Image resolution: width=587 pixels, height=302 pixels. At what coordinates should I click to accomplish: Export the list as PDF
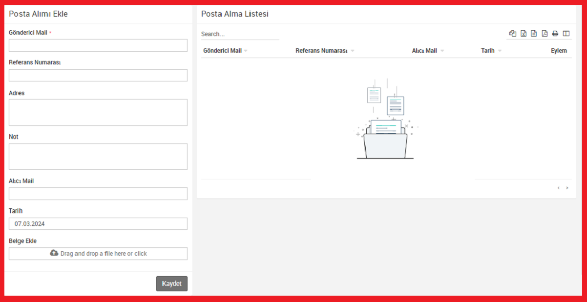pos(545,34)
